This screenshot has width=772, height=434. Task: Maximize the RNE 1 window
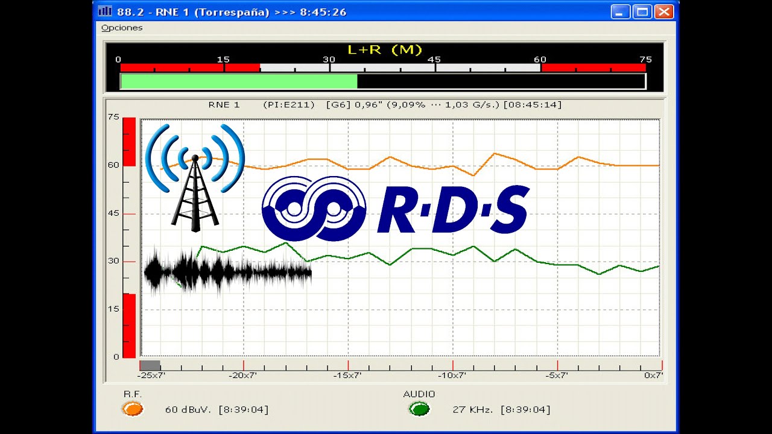pyautogui.click(x=642, y=11)
